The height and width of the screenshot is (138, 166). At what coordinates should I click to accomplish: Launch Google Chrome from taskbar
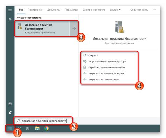(x=47, y=128)
